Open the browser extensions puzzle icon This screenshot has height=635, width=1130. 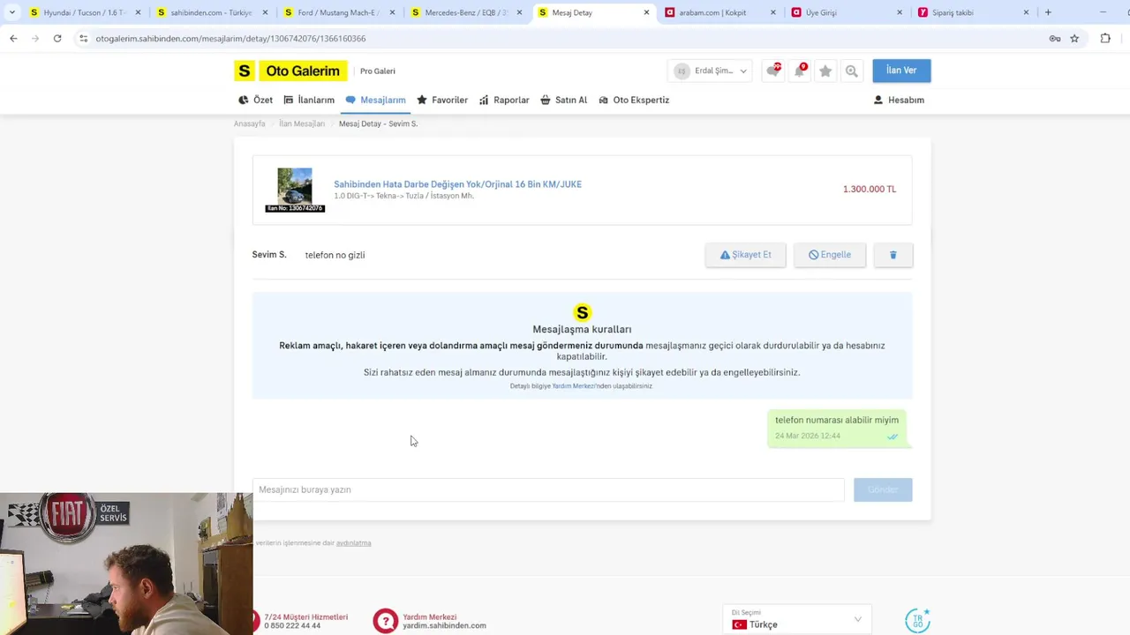[x=1105, y=38]
